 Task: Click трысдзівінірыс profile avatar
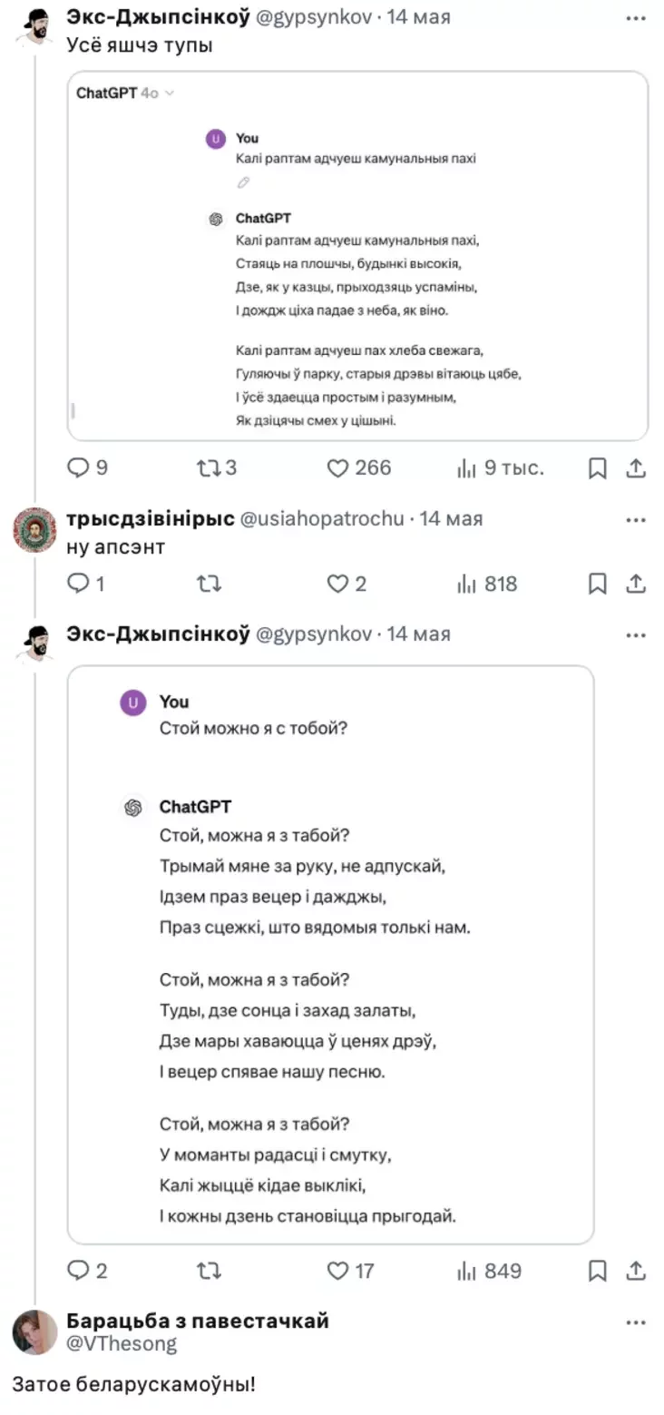click(34, 530)
